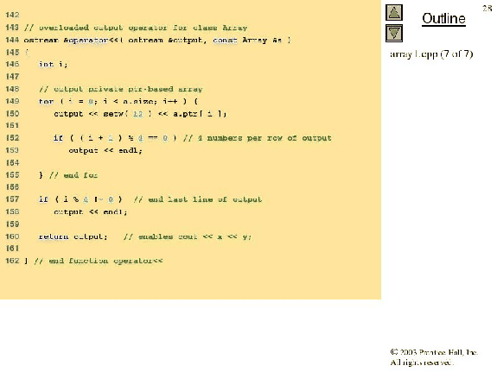Select the 'int i;' statement on line 146
The width and height of the screenshot is (497, 372).
(x=54, y=65)
